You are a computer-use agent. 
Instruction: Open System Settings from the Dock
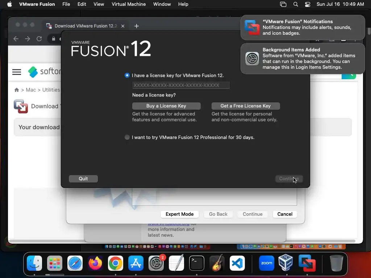coord(156,263)
